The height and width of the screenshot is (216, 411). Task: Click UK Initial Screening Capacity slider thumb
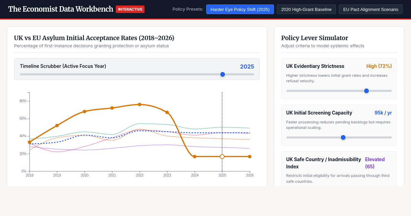coord(343,137)
